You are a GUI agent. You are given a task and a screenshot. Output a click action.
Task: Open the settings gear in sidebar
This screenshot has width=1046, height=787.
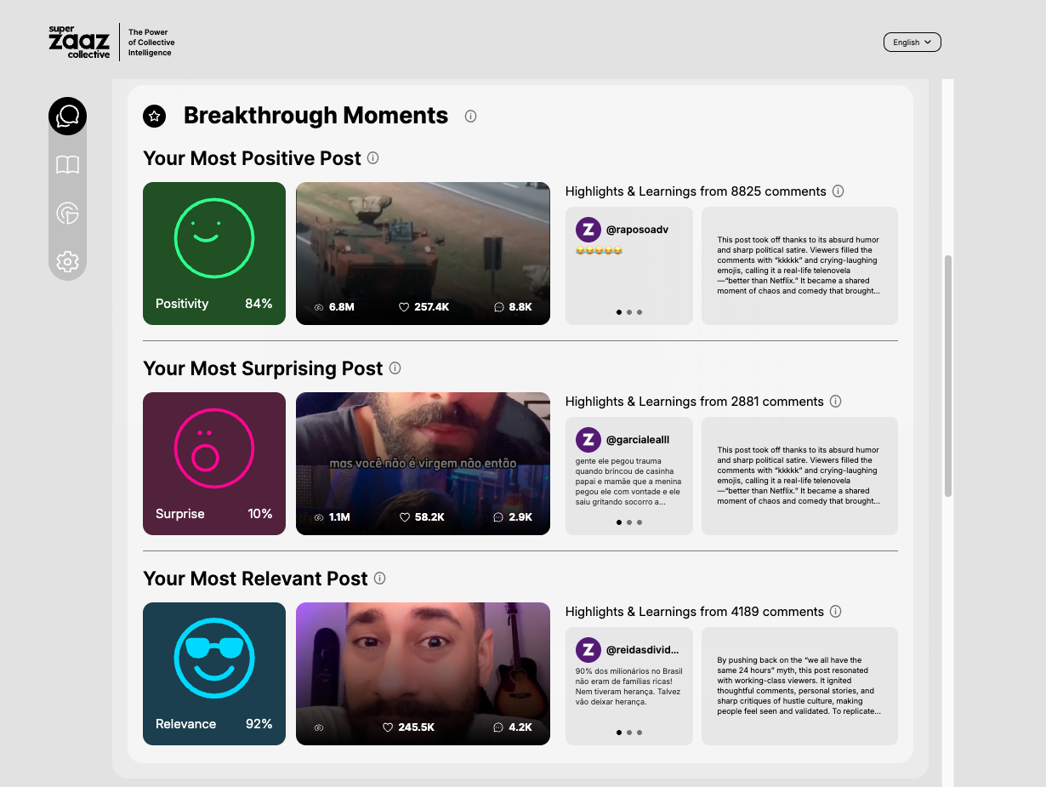[67, 261]
